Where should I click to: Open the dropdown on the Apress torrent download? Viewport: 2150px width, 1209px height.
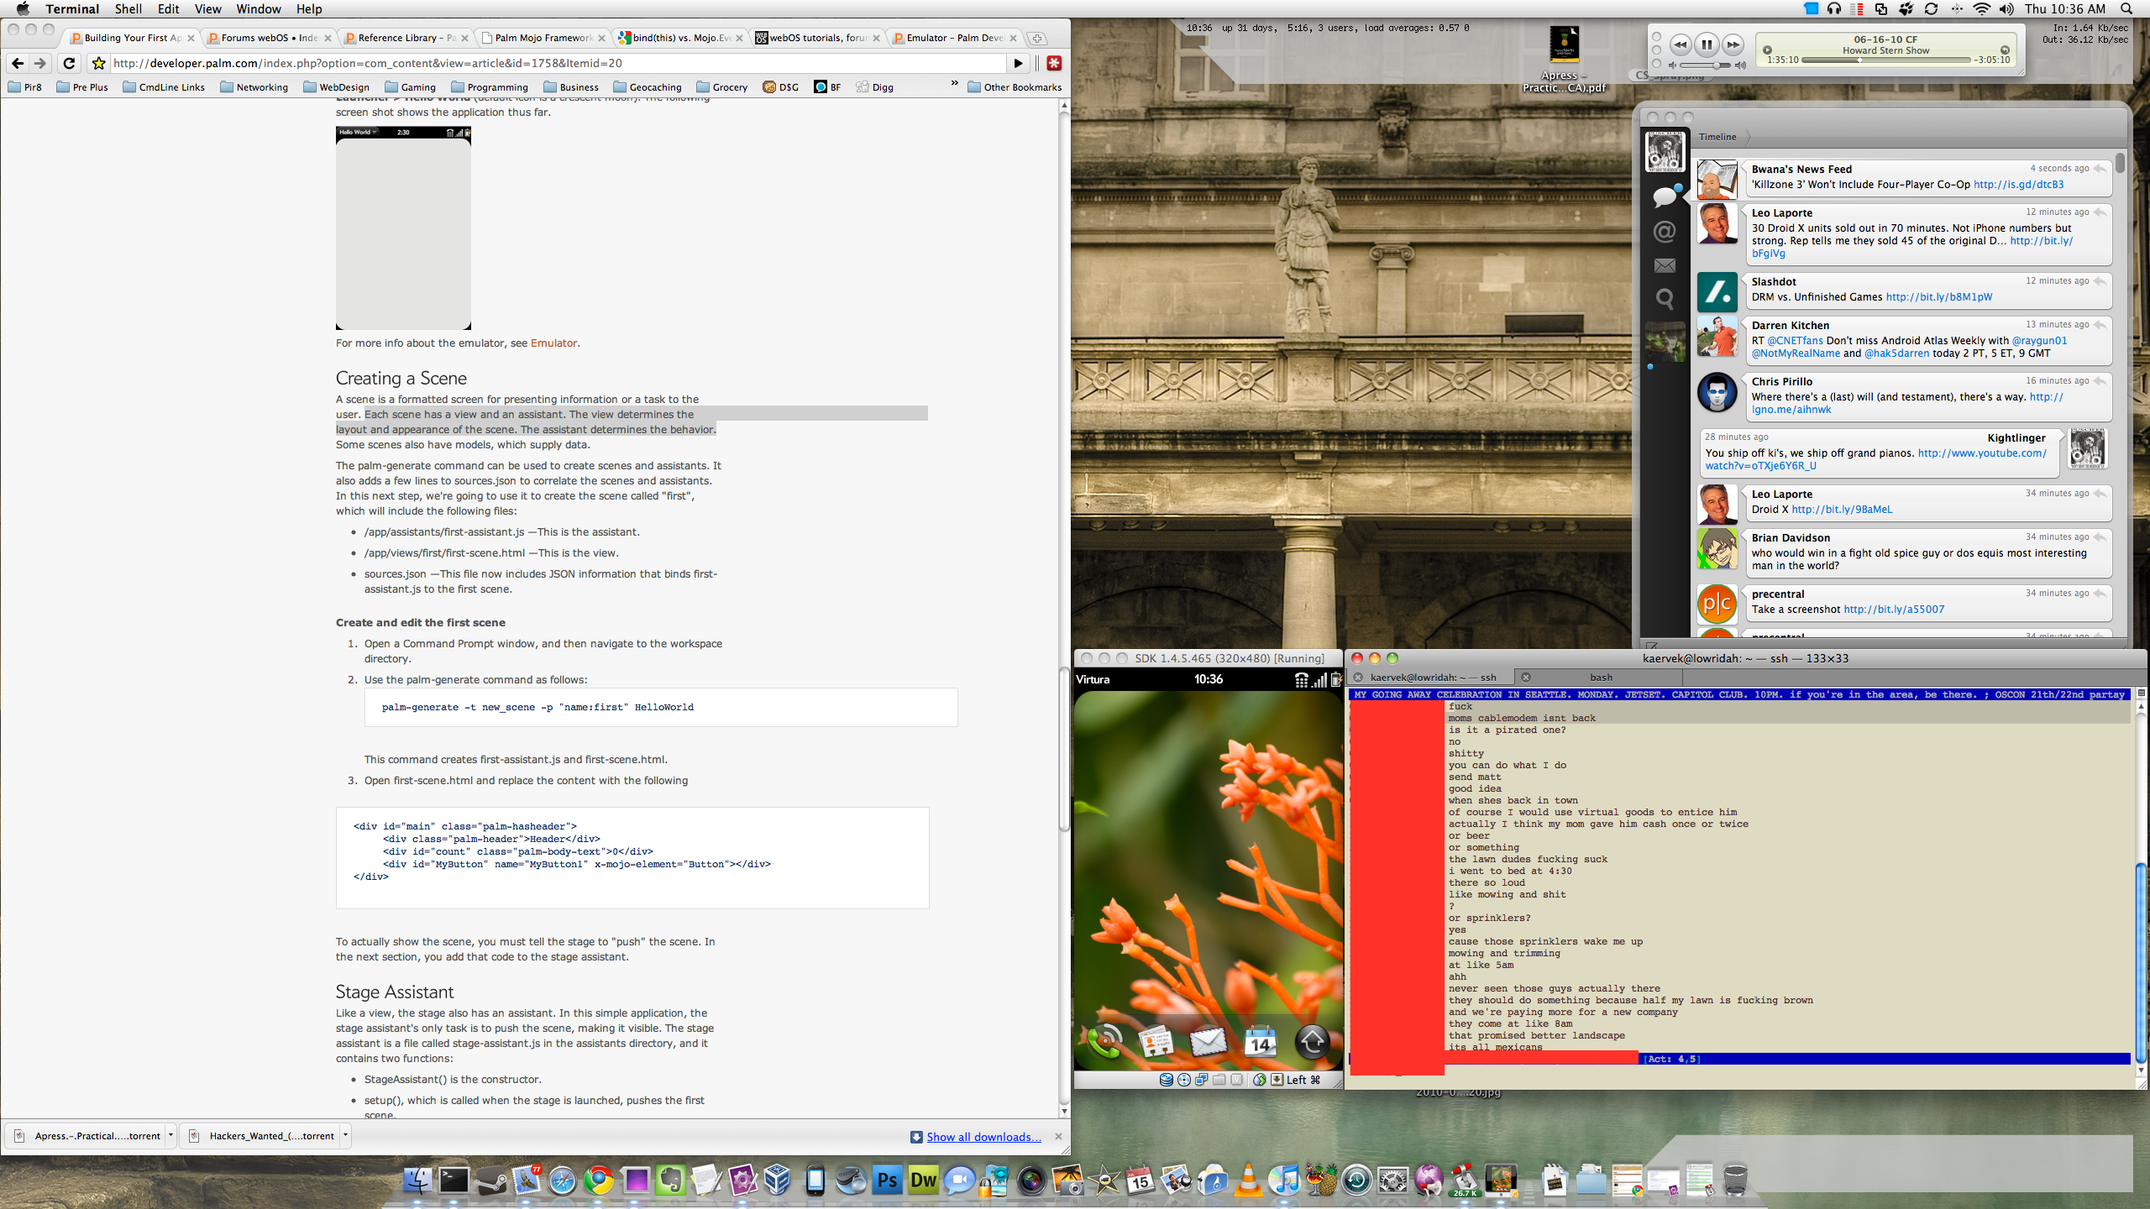tap(170, 1135)
